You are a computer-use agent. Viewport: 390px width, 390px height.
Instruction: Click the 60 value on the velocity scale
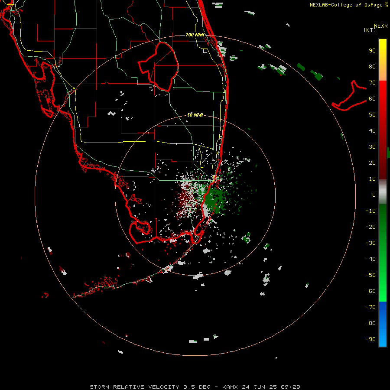(x=372, y=99)
